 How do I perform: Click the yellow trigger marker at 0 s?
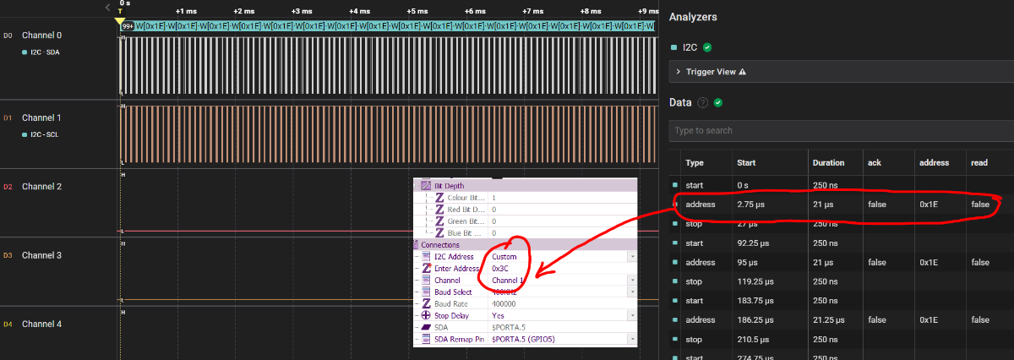120,21
